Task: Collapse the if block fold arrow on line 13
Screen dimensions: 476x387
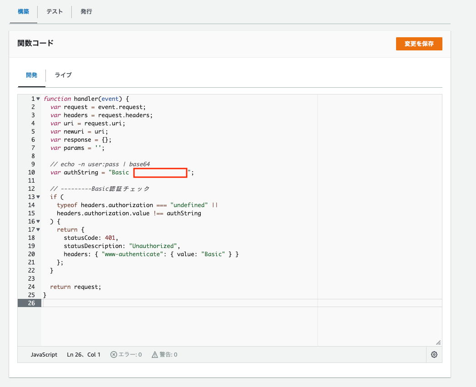Action: pos(38,197)
